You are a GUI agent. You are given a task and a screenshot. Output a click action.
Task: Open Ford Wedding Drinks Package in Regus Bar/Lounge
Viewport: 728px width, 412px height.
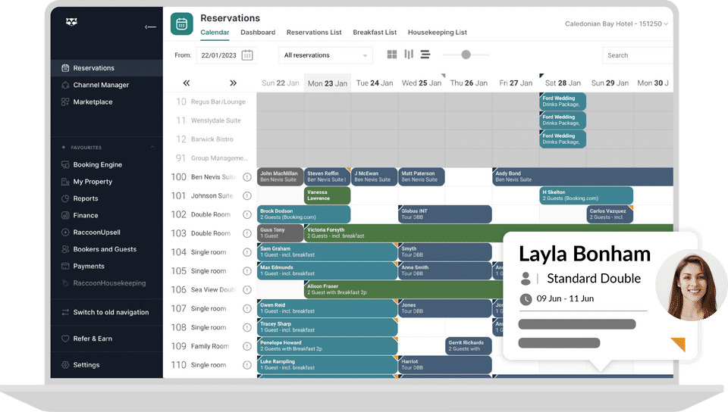(x=563, y=101)
